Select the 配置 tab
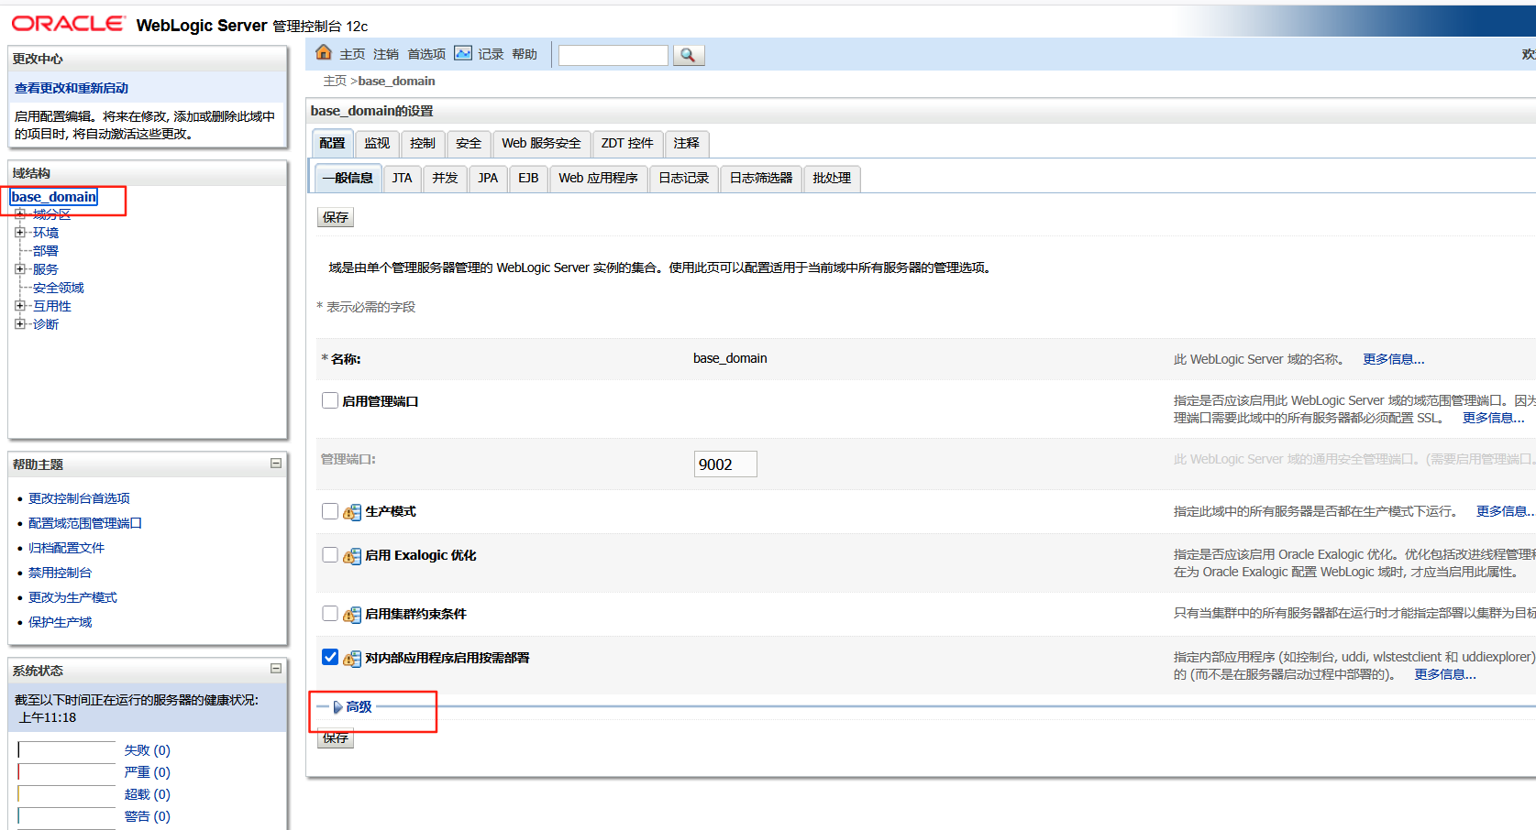The width and height of the screenshot is (1536, 830). pos(333,144)
